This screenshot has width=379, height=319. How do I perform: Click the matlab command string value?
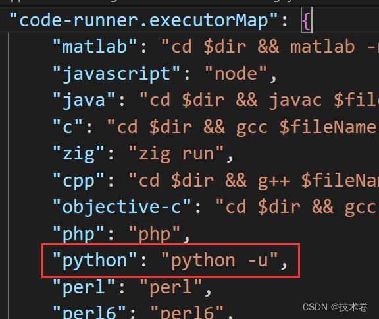click(x=270, y=47)
